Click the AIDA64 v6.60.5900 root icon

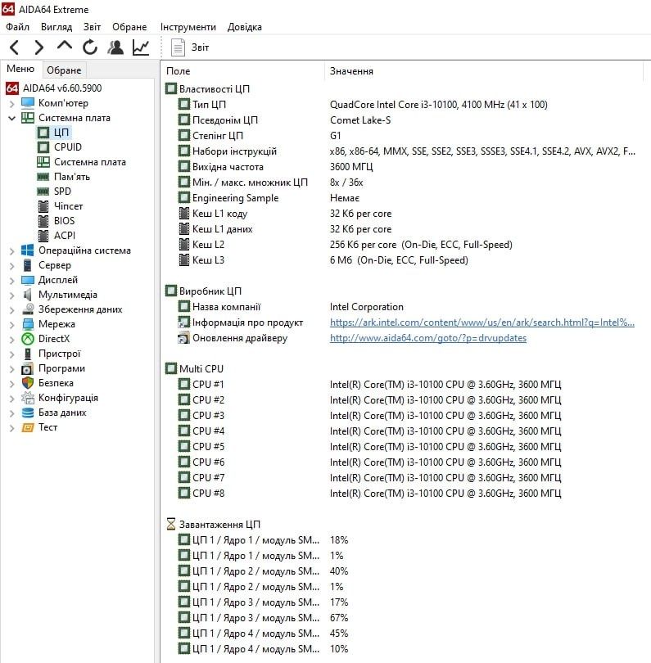tap(11, 88)
